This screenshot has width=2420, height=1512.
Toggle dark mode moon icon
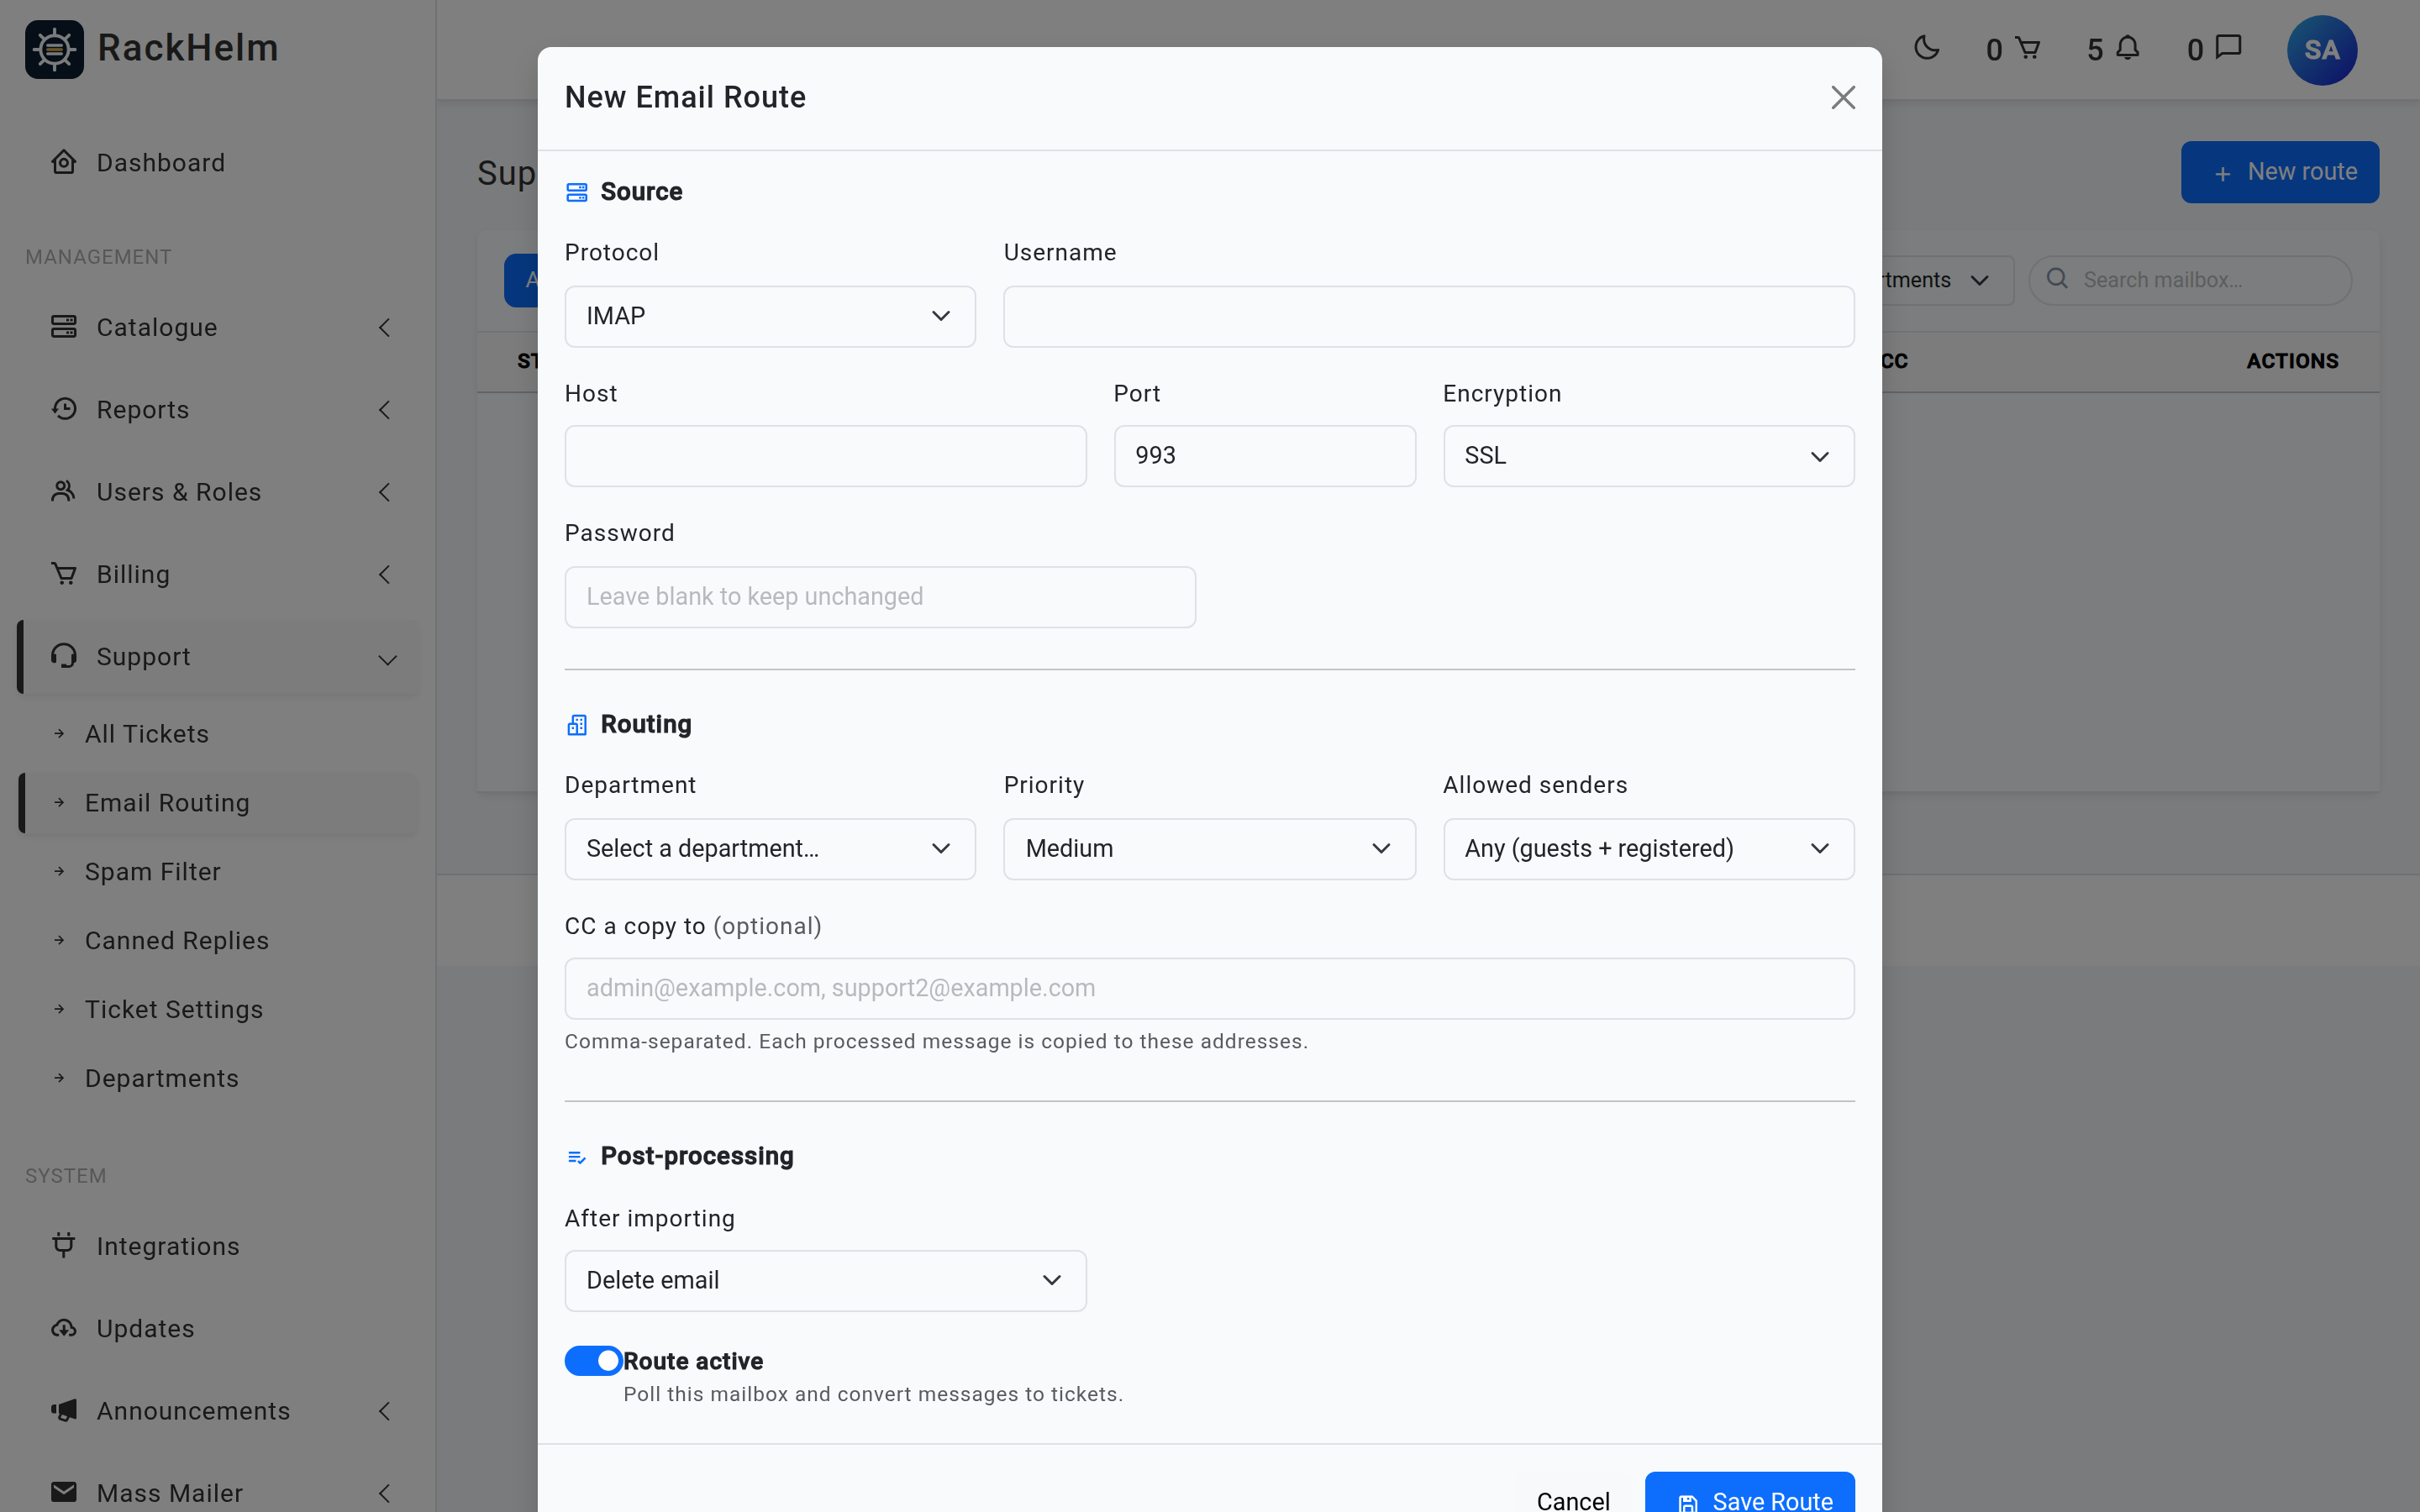point(1926,48)
